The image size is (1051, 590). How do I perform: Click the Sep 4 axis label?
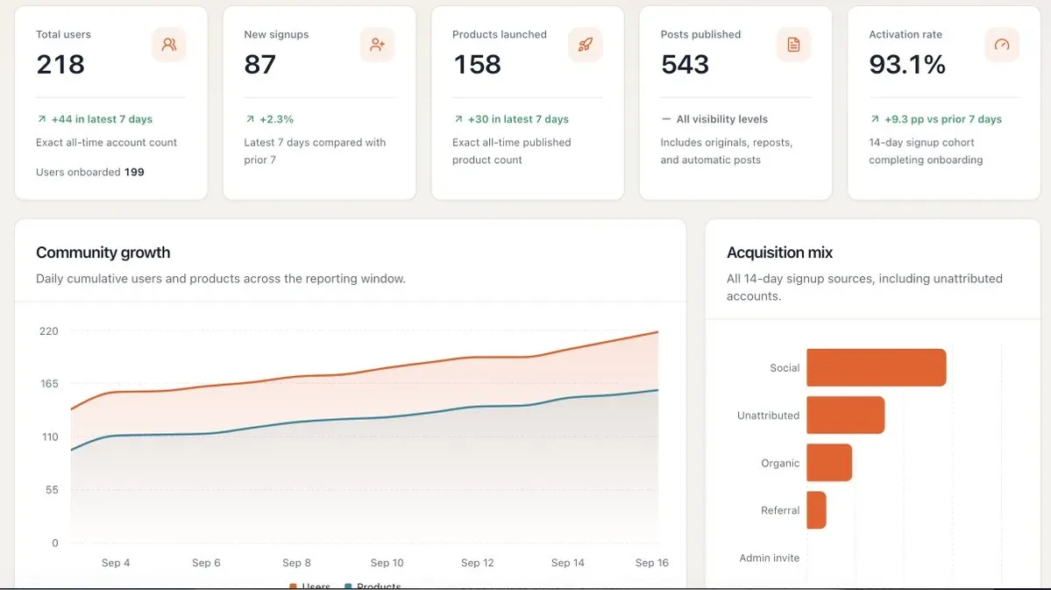[116, 563]
